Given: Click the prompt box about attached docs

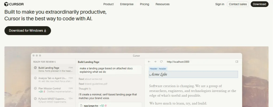Looking at the screenshot, I should pos(110,70).
